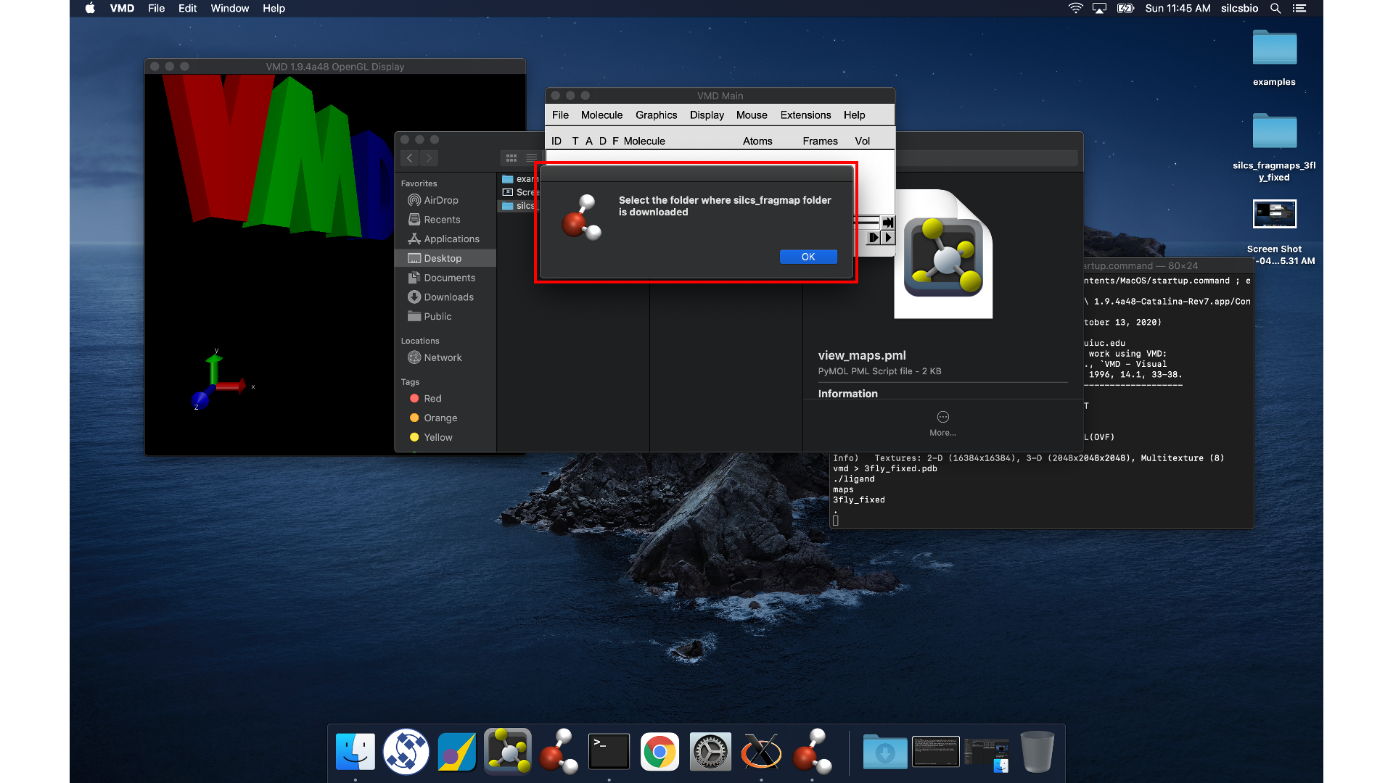This screenshot has height=783, width=1393.
Task: Select the 'exam' folder row in Finder list
Action: click(519, 178)
